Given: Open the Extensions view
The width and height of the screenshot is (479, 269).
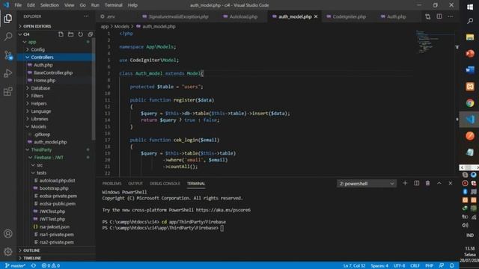Looking at the screenshot, I should (8, 91).
